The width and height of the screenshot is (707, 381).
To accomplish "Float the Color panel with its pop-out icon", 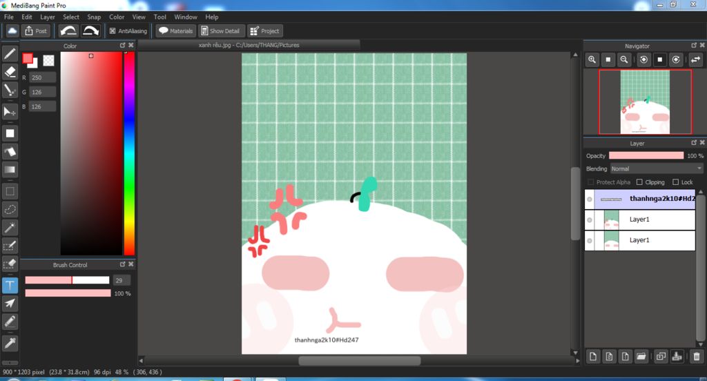I will (x=123, y=46).
